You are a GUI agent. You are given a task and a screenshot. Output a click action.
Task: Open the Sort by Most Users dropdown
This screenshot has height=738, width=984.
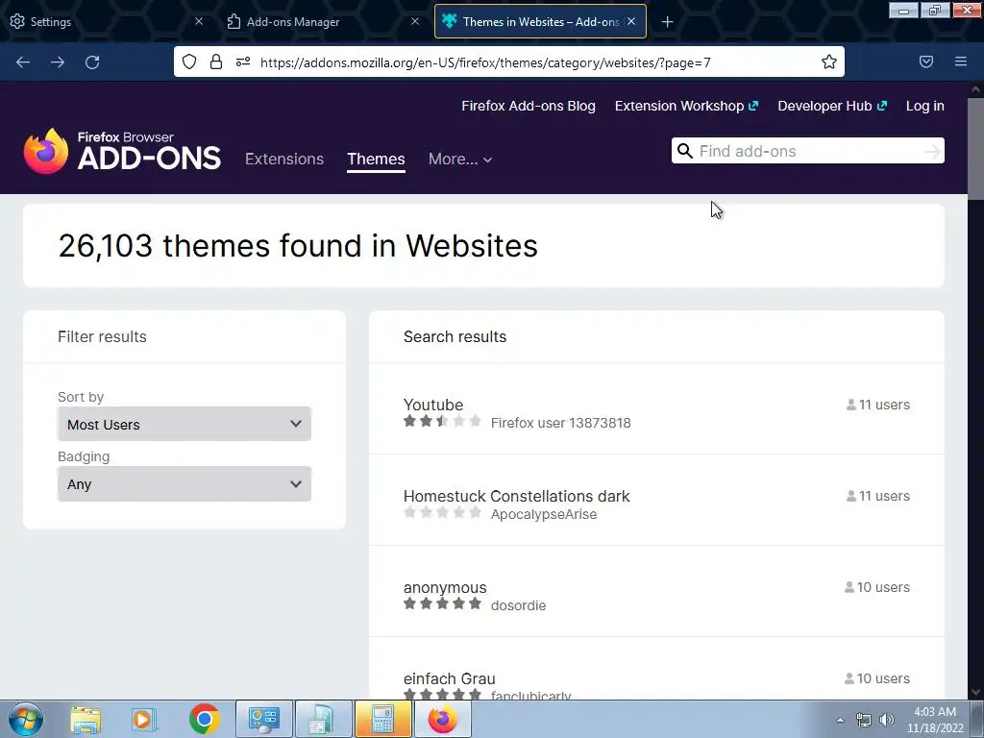click(x=184, y=424)
